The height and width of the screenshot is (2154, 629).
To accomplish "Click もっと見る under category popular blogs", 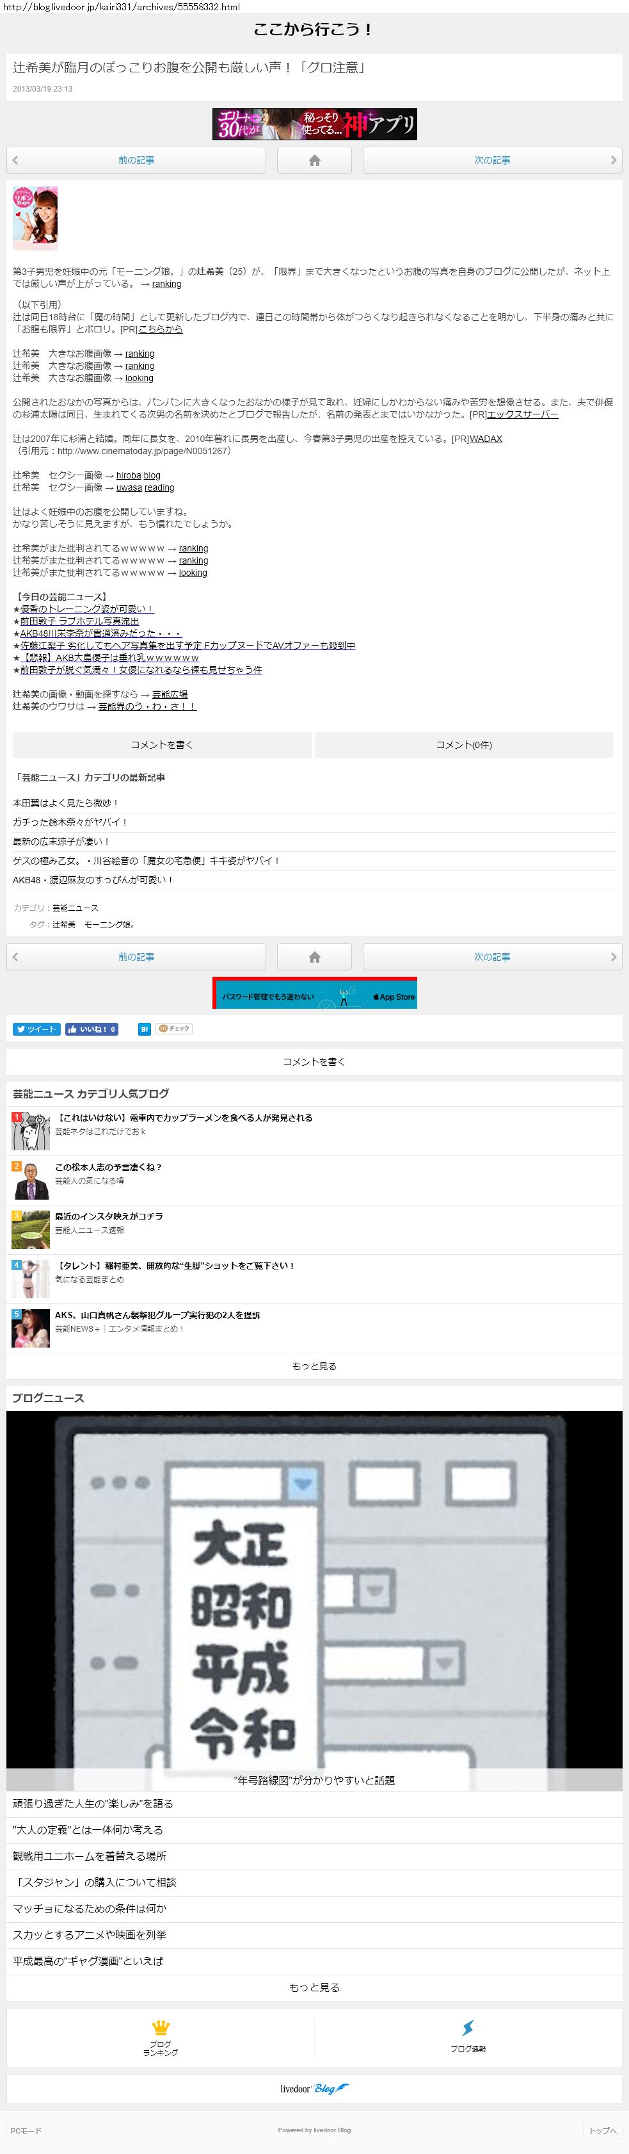I will (314, 1366).
